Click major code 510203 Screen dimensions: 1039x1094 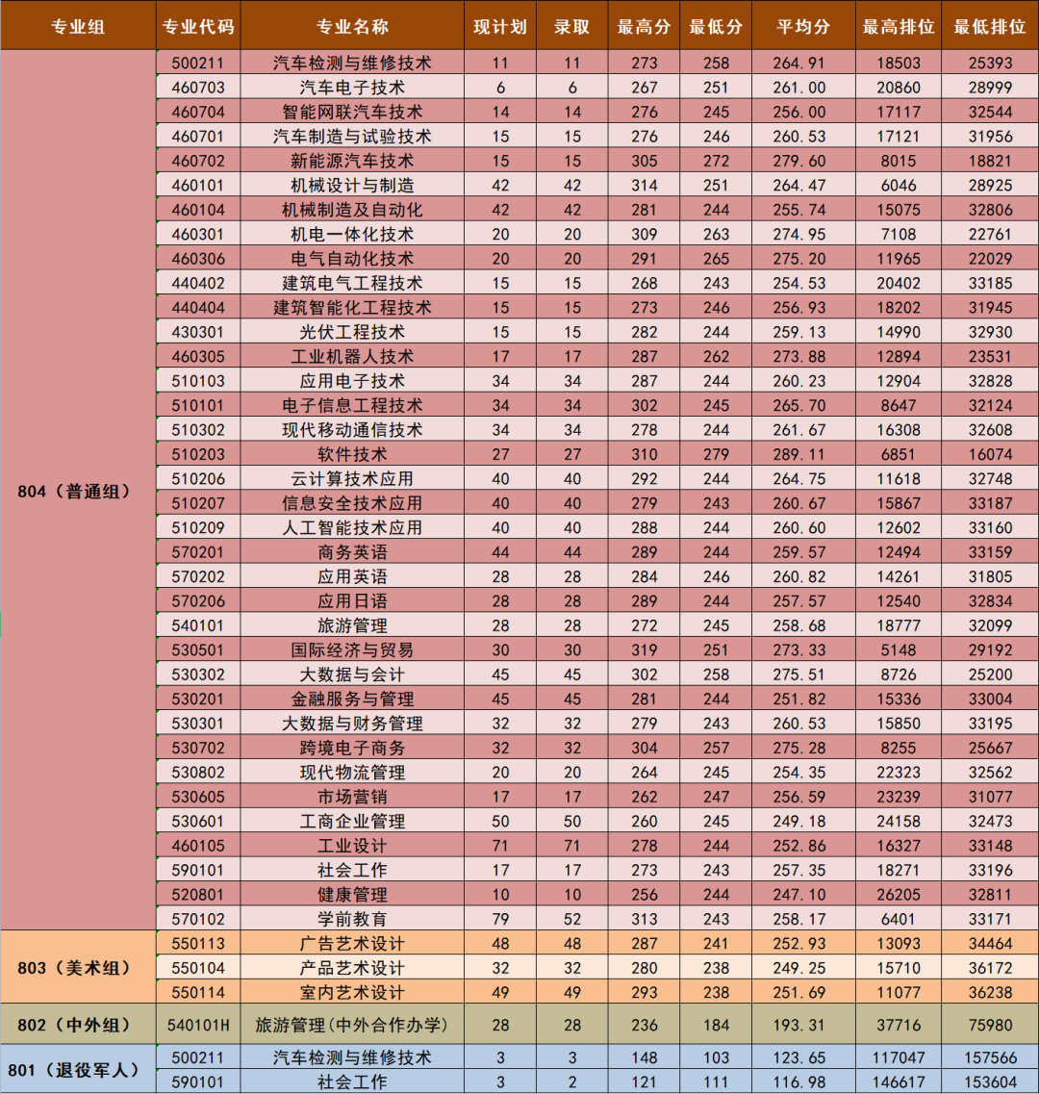pyautogui.click(x=198, y=454)
